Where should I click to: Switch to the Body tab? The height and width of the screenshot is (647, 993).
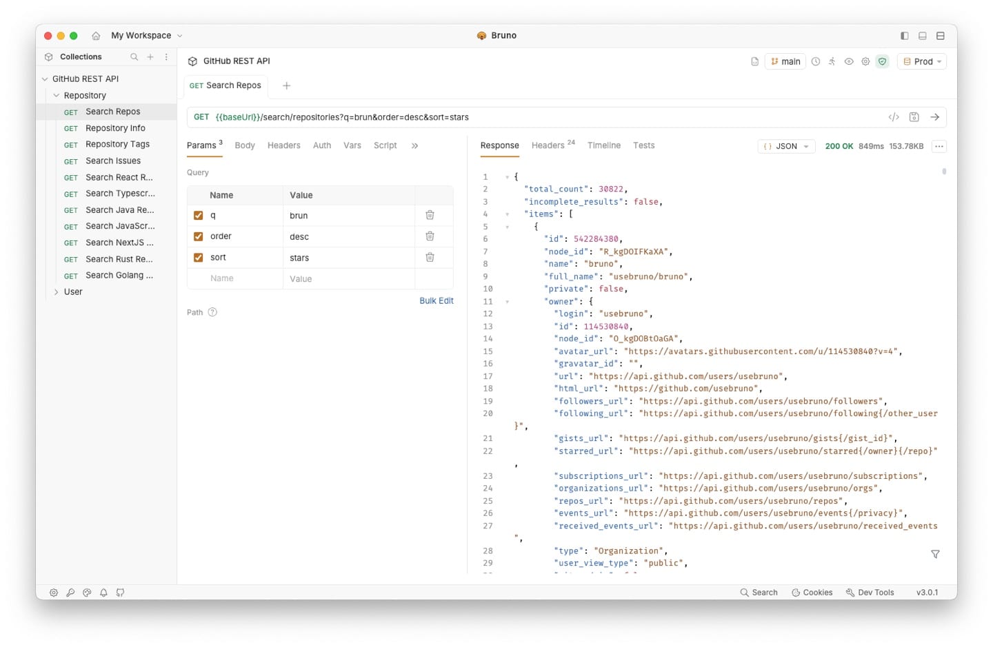[x=245, y=145]
